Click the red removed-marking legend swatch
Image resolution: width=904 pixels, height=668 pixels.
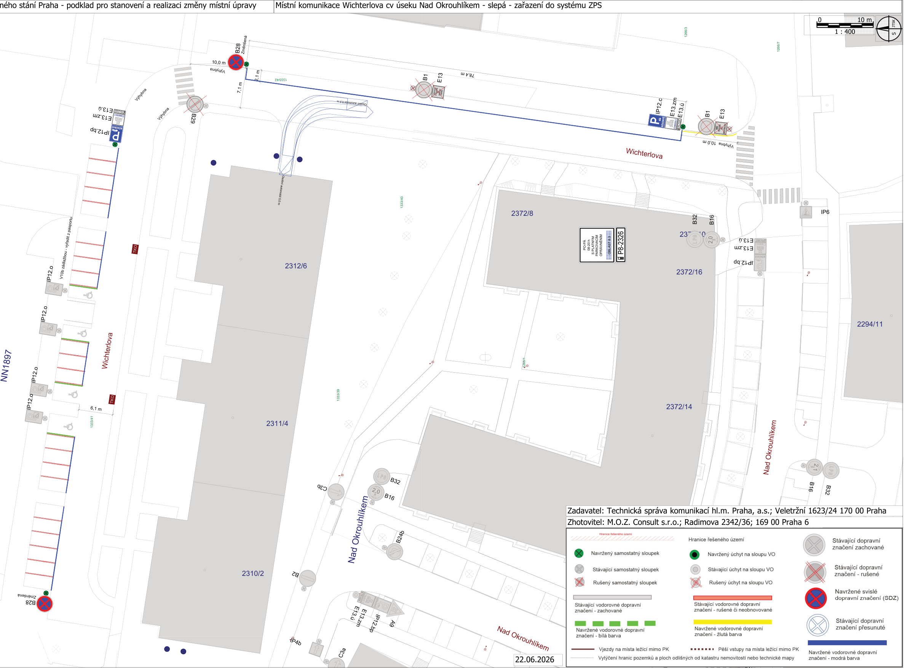733,598
